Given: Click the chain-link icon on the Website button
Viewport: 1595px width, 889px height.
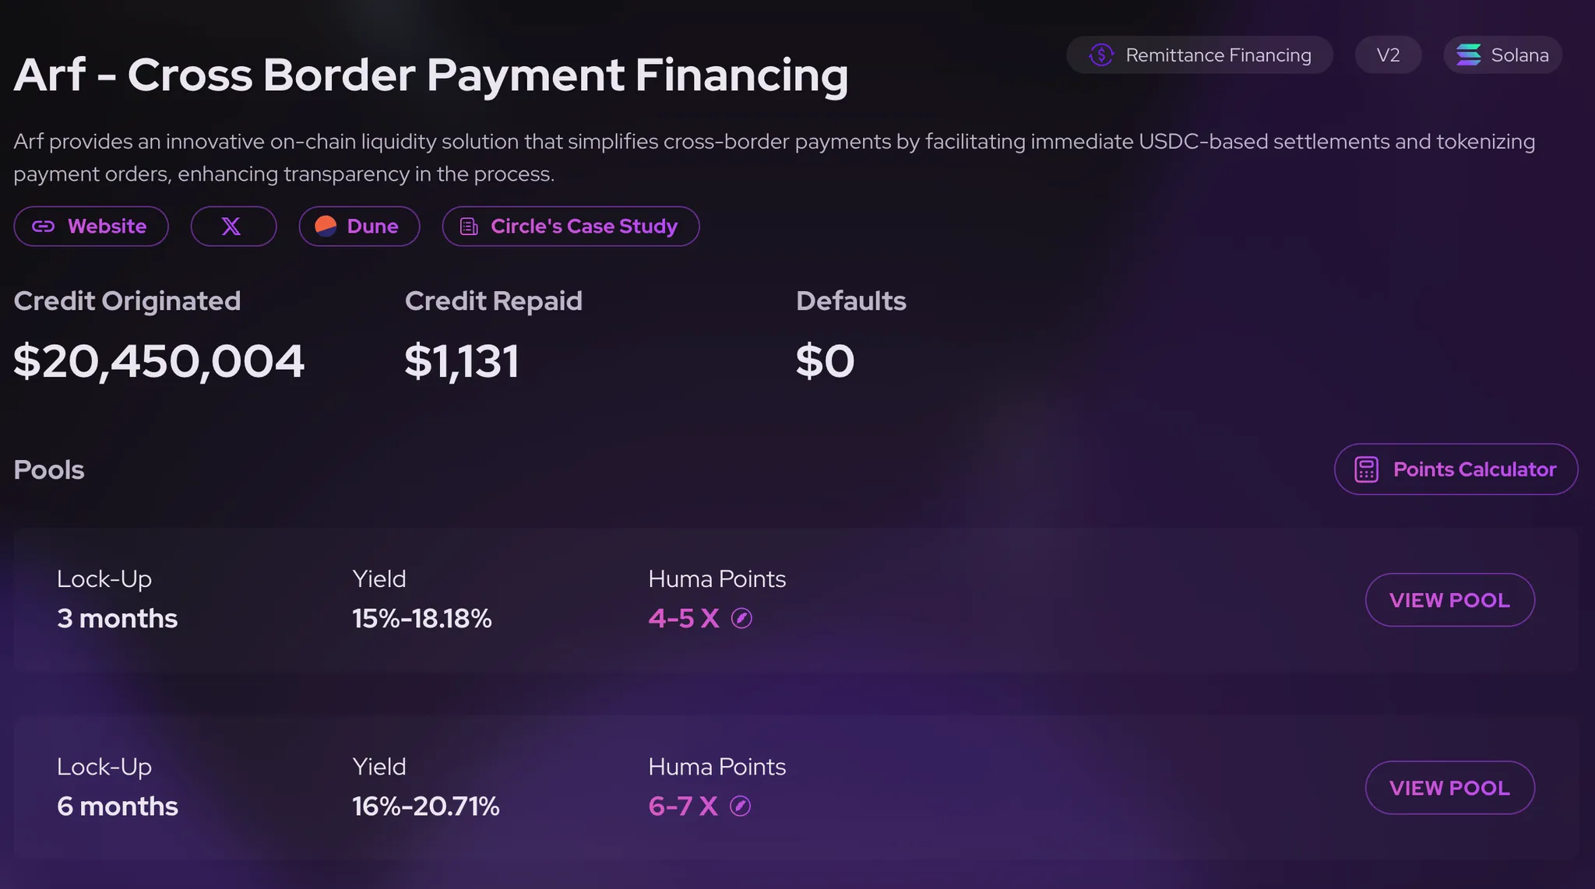Looking at the screenshot, I should pos(44,227).
